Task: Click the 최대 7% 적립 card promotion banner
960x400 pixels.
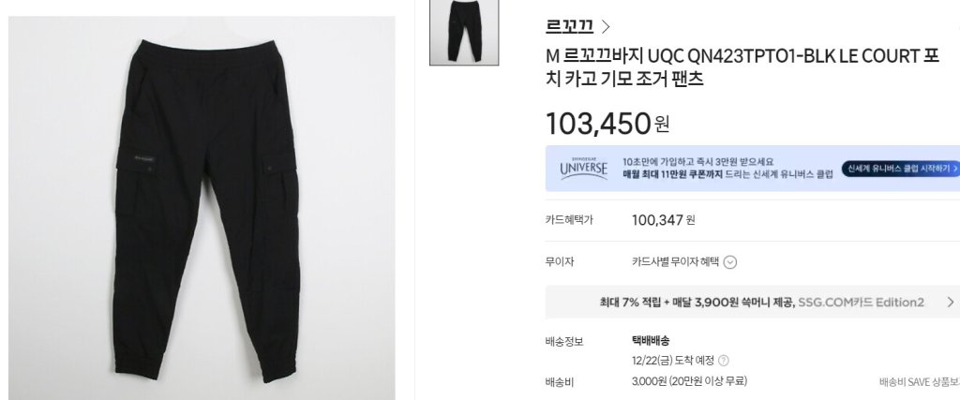Action: [x=753, y=303]
